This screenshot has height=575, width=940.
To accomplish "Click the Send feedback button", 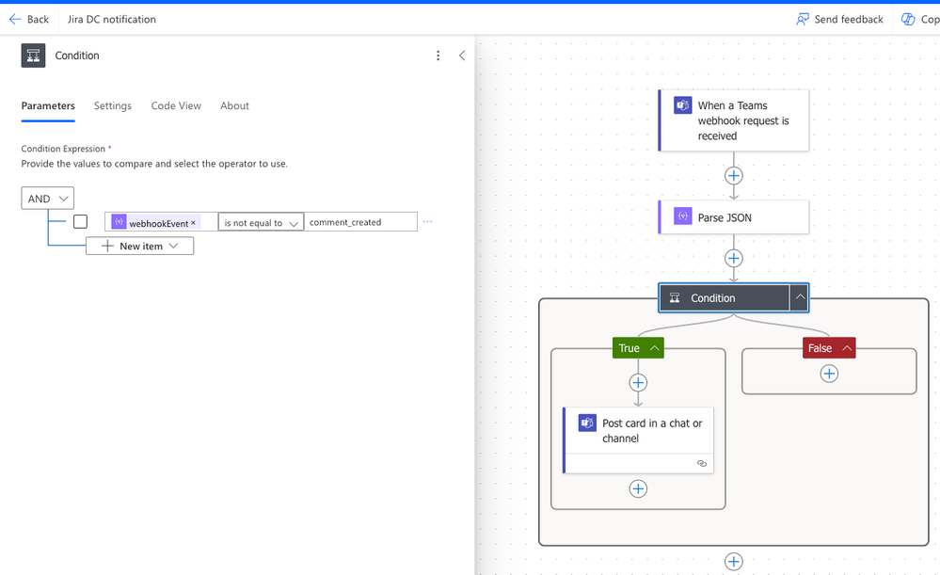I will (x=839, y=19).
